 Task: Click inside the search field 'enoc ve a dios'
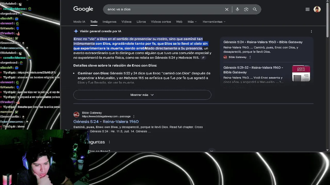[x=164, y=9]
